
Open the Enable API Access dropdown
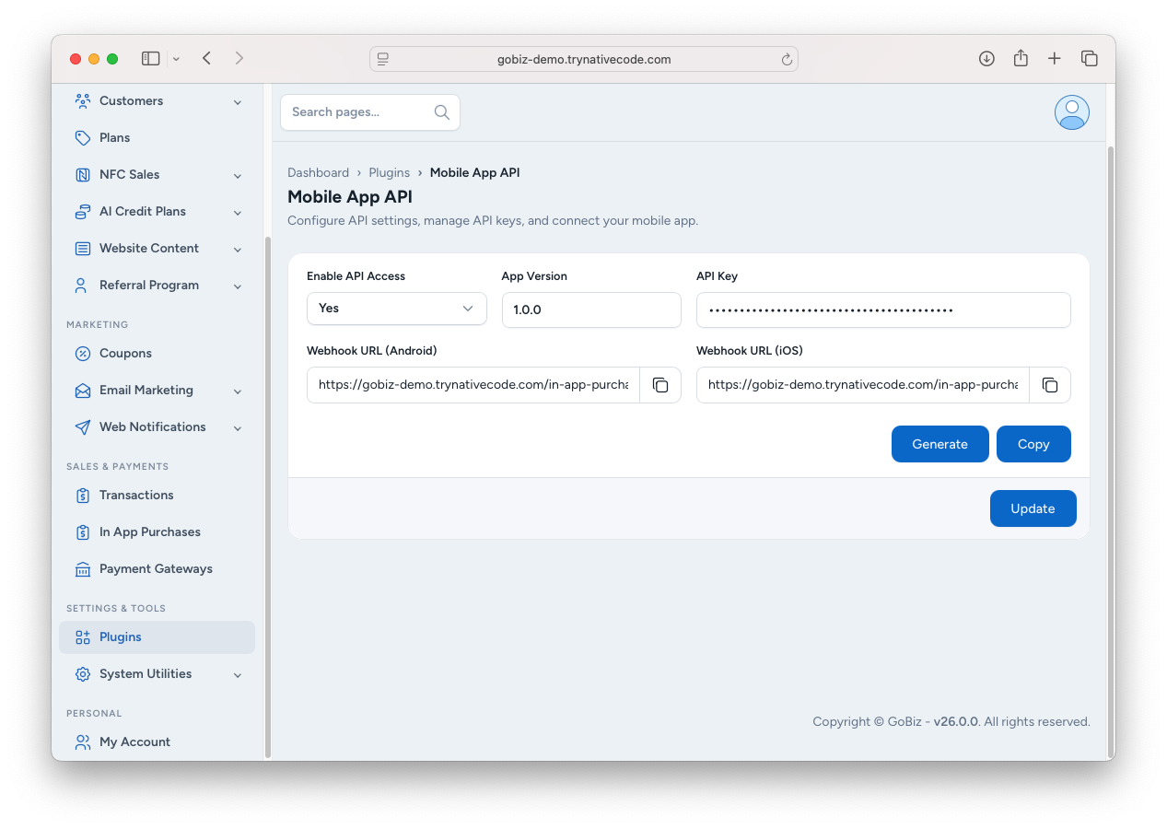coord(397,309)
